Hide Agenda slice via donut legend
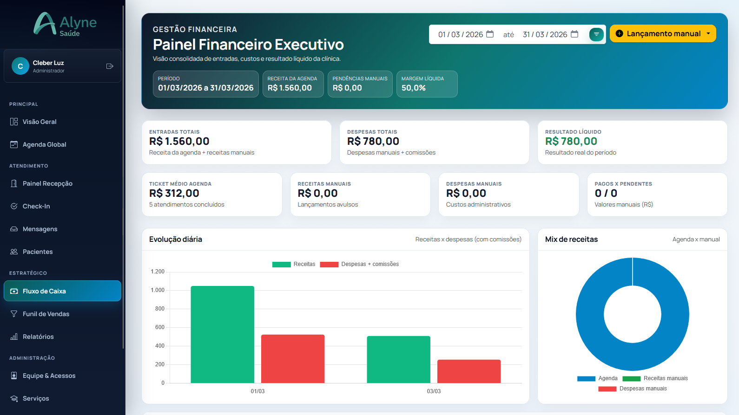The image size is (739, 415). pos(597,378)
